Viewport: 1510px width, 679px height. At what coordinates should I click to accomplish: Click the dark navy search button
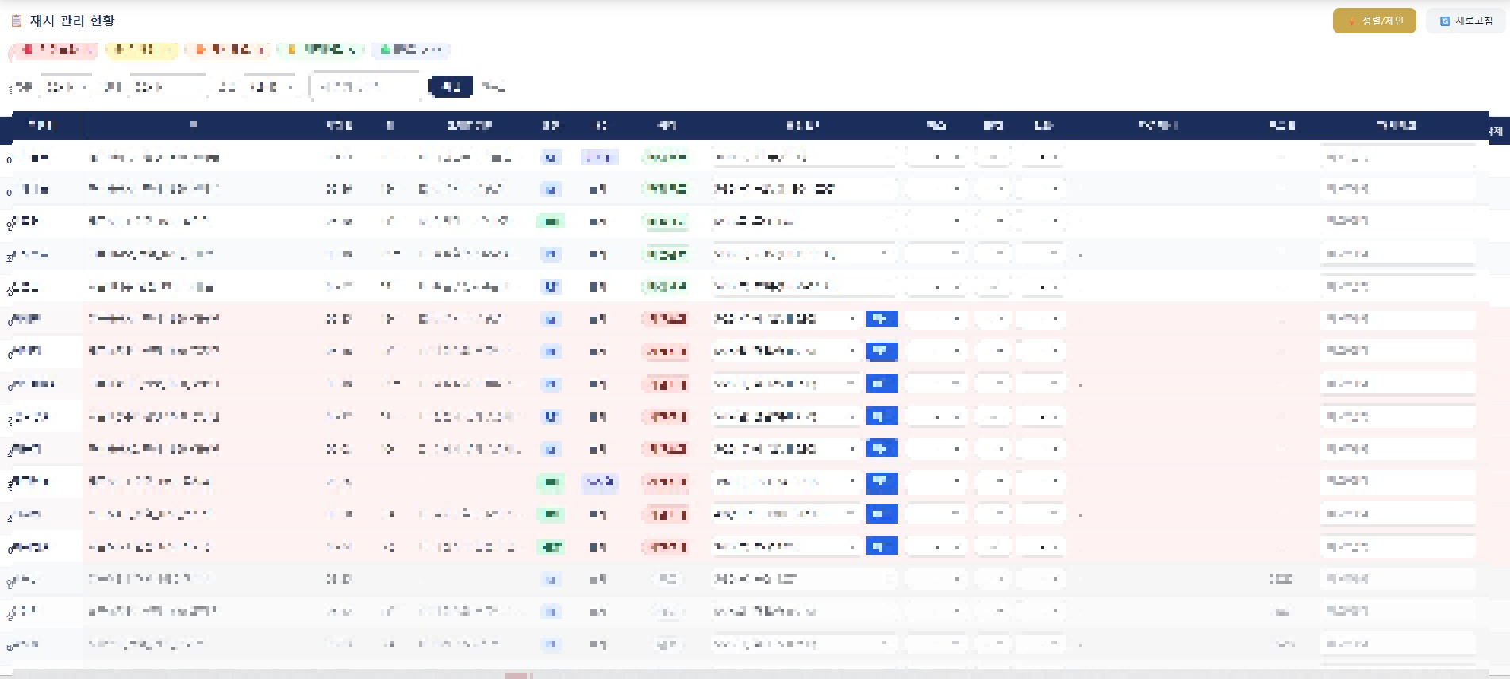coord(451,87)
